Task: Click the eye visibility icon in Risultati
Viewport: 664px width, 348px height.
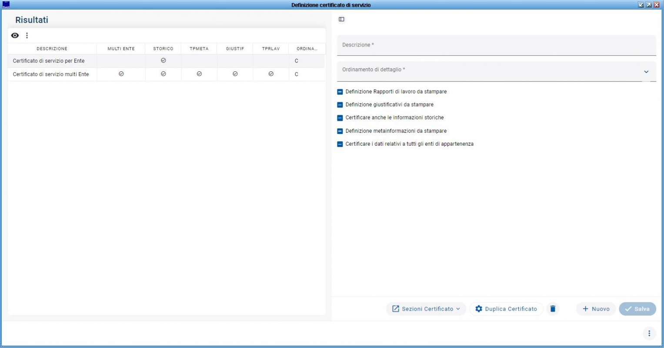Action: click(x=15, y=36)
